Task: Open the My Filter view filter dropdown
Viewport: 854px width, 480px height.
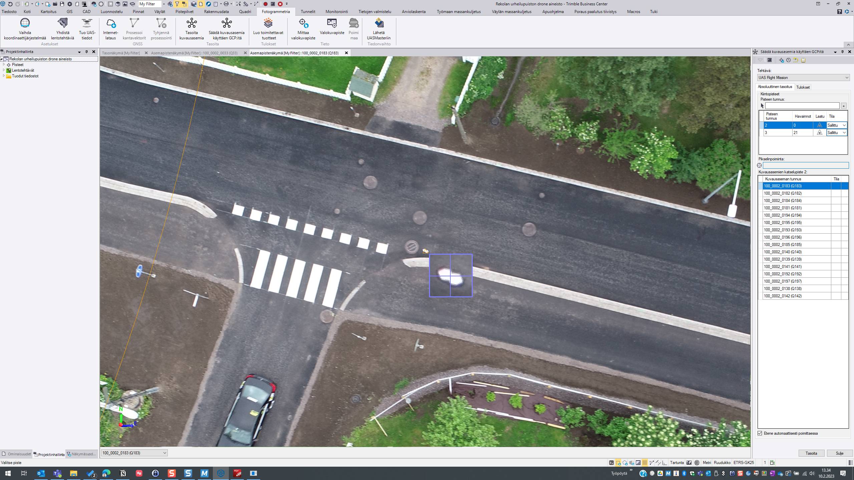Action: tap(163, 4)
